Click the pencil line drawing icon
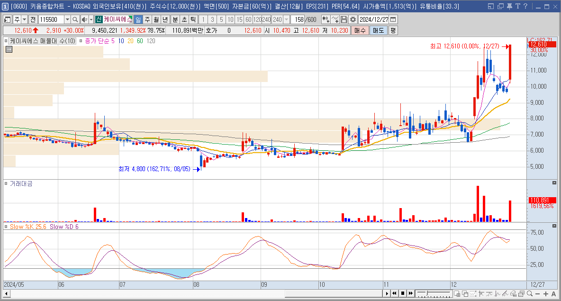561x301 pixels. tap(505, 293)
